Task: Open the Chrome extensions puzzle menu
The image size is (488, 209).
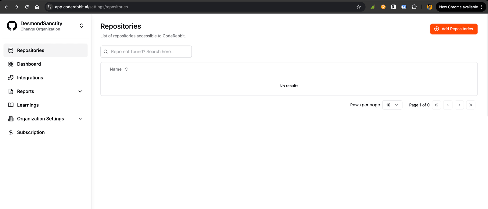Action: [x=414, y=7]
